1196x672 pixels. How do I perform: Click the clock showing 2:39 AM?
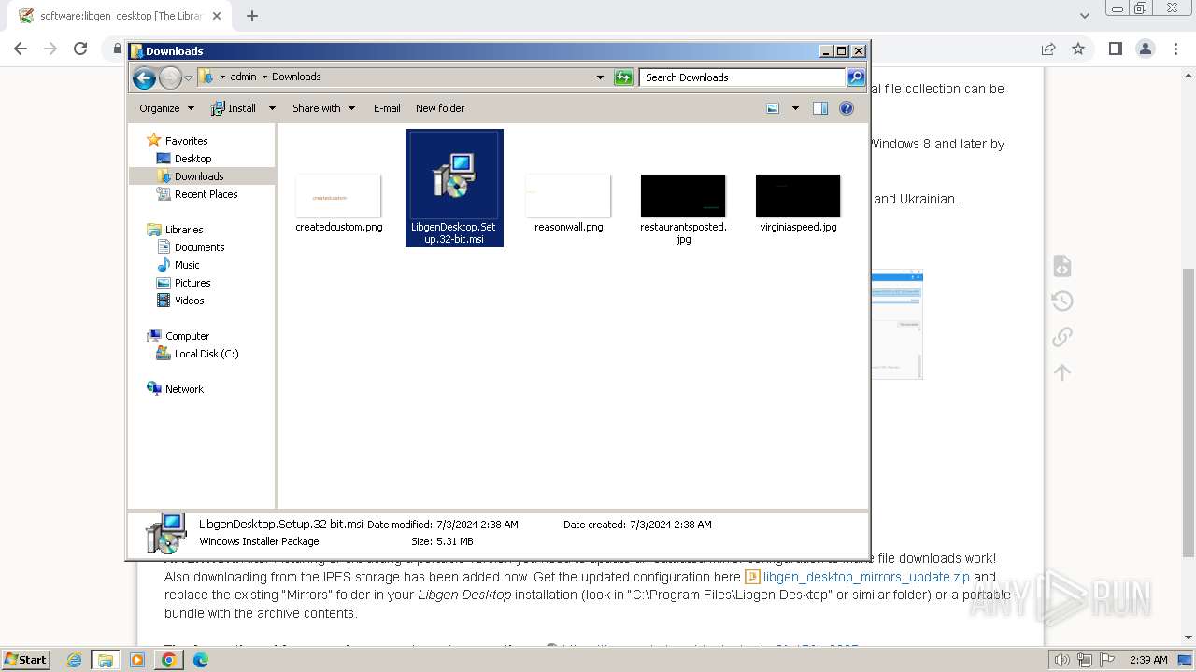(x=1148, y=660)
